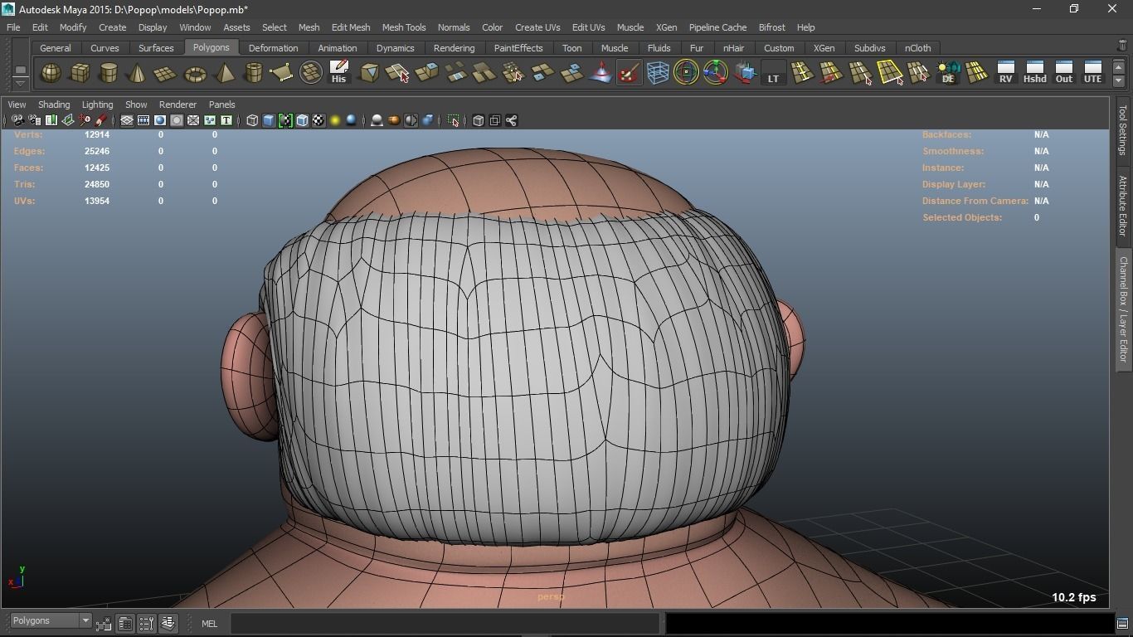The width and height of the screenshot is (1133, 637).
Task: Open the Out shelf window icon
Action: point(1063,73)
